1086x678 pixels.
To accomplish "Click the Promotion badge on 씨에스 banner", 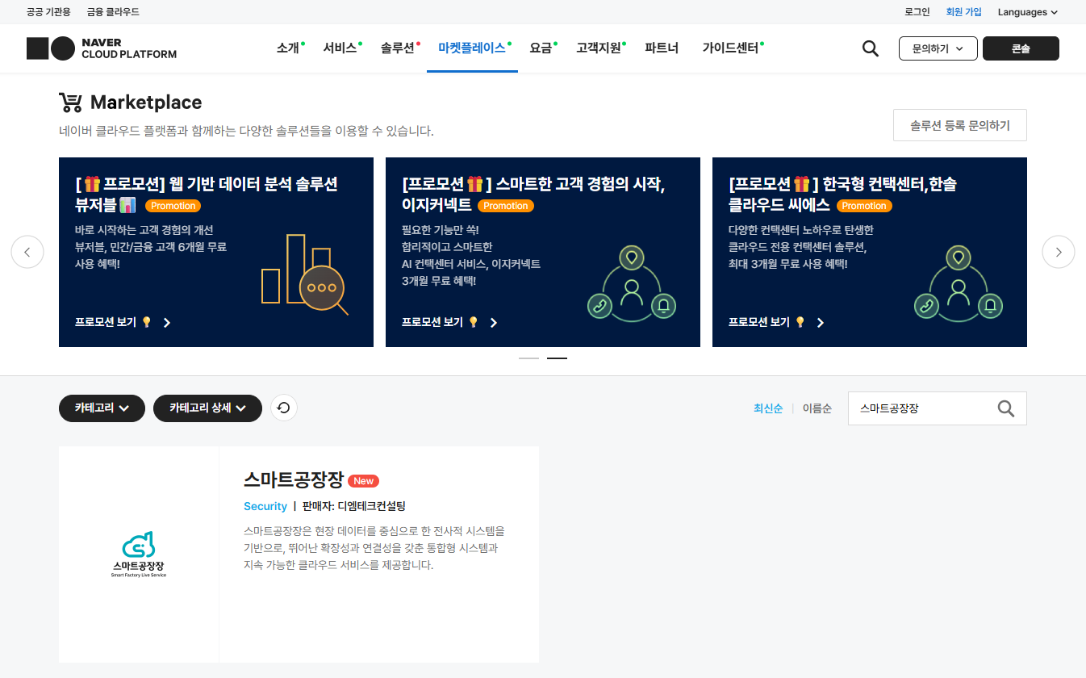I will click(864, 206).
